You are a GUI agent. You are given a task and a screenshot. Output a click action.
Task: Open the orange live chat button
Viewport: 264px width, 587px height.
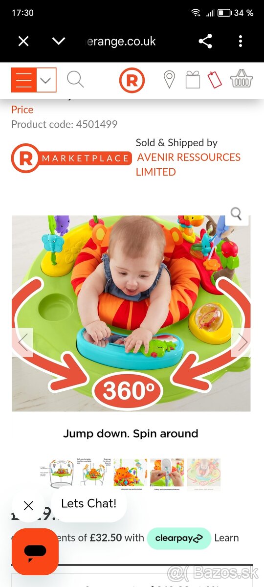click(35, 552)
